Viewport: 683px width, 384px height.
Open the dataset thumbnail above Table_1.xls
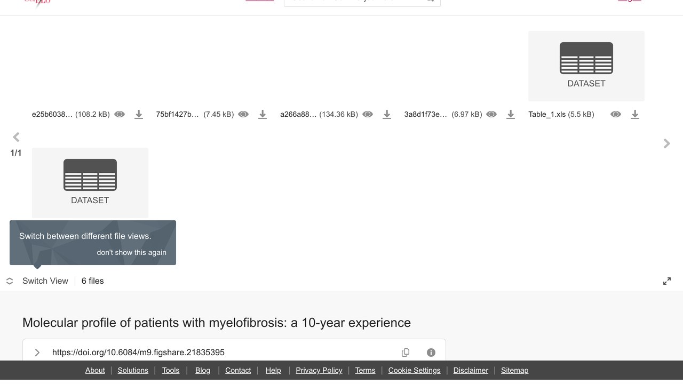click(586, 66)
